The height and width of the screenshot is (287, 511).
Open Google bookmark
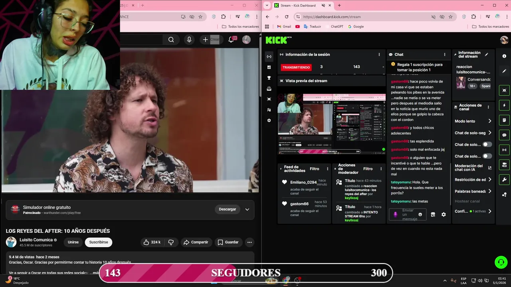pos(356,27)
